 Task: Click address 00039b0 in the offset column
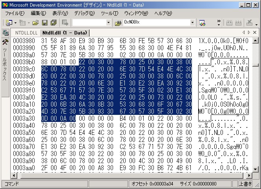pyautogui.click(x=24, y=62)
